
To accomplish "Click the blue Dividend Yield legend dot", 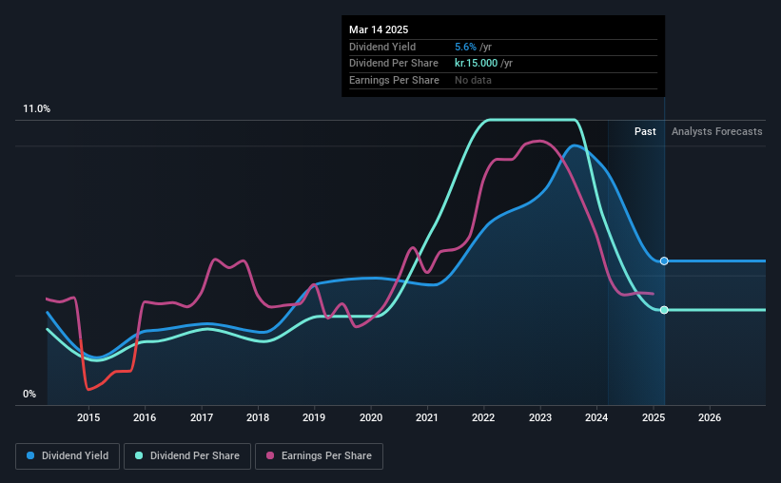I will pos(30,455).
